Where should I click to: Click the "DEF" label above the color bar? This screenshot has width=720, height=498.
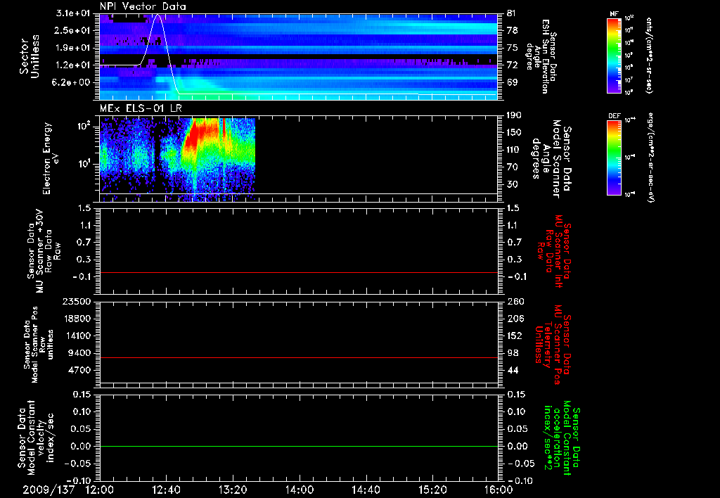[x=614, y=116]
